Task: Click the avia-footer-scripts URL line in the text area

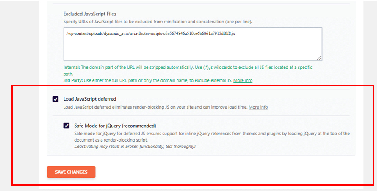Action: click(150, 33)
